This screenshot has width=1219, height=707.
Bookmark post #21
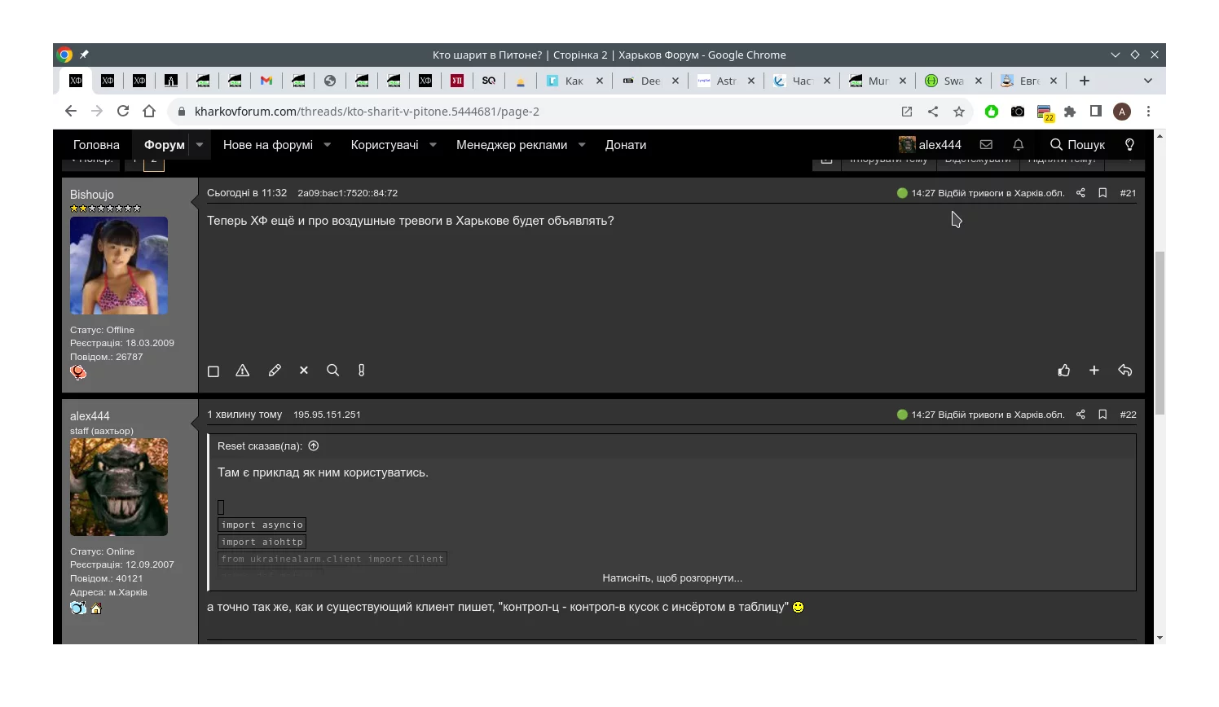(1102, 193)
